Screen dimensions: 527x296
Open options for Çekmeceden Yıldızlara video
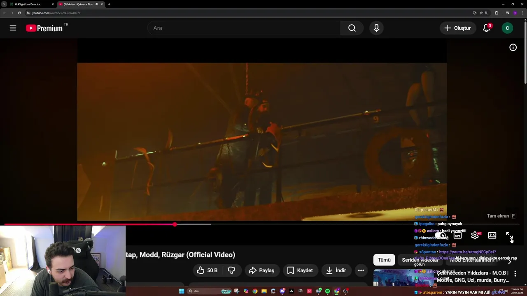[515, 273]
